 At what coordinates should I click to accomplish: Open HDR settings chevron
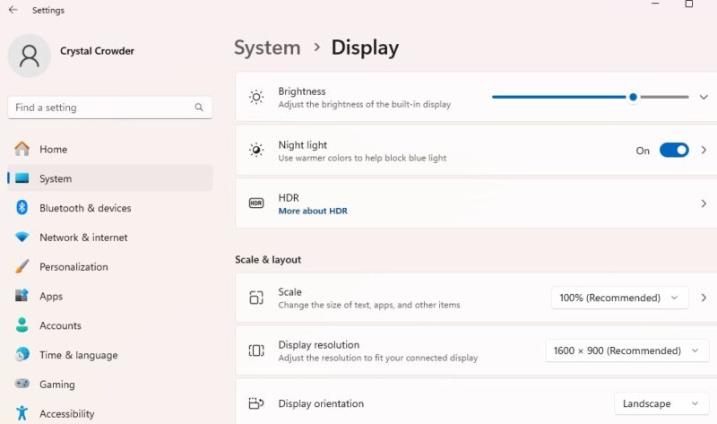[x=704, y=203]
